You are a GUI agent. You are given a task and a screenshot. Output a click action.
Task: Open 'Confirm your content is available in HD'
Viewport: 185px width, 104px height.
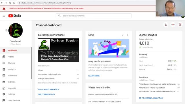[x=103, y=94]
